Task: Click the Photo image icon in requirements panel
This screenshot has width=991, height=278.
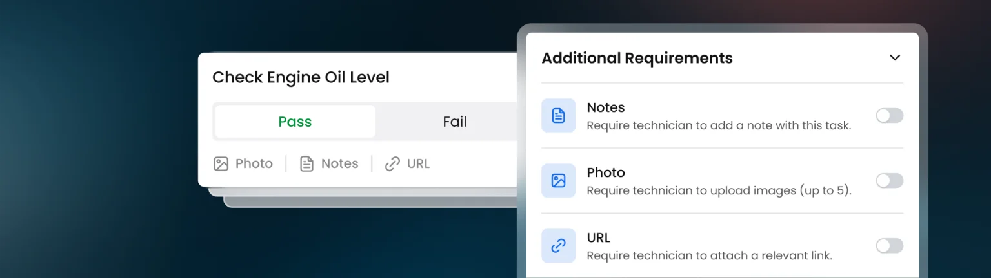Action: (x=558, y=181)
